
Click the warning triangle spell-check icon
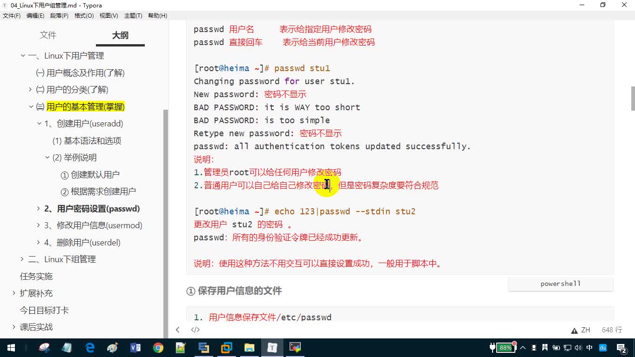coord(574,330)
